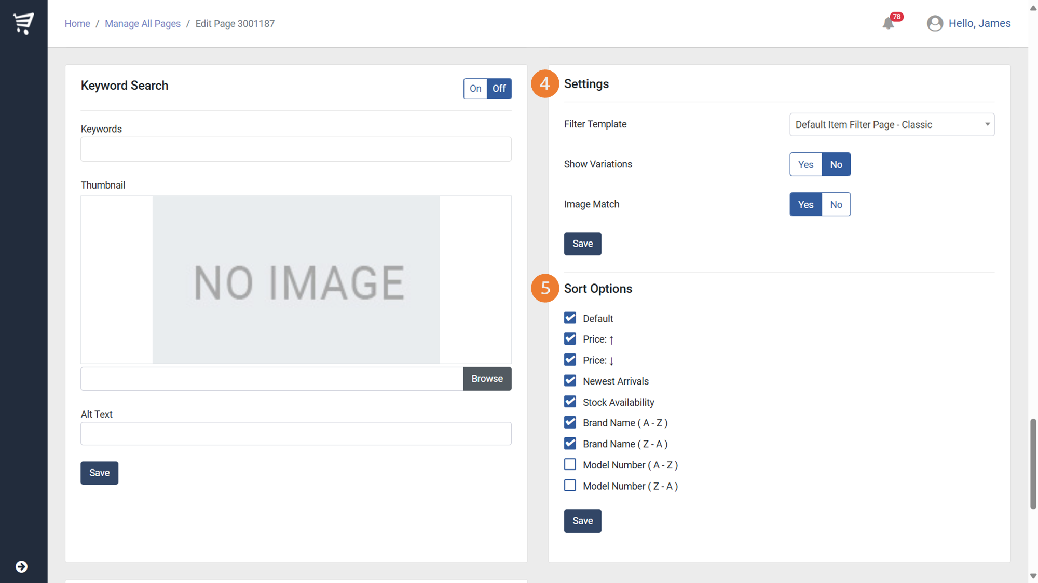Expand sidebar with arrow icon
1038x583 pixels.
click(x=21, y=566)
